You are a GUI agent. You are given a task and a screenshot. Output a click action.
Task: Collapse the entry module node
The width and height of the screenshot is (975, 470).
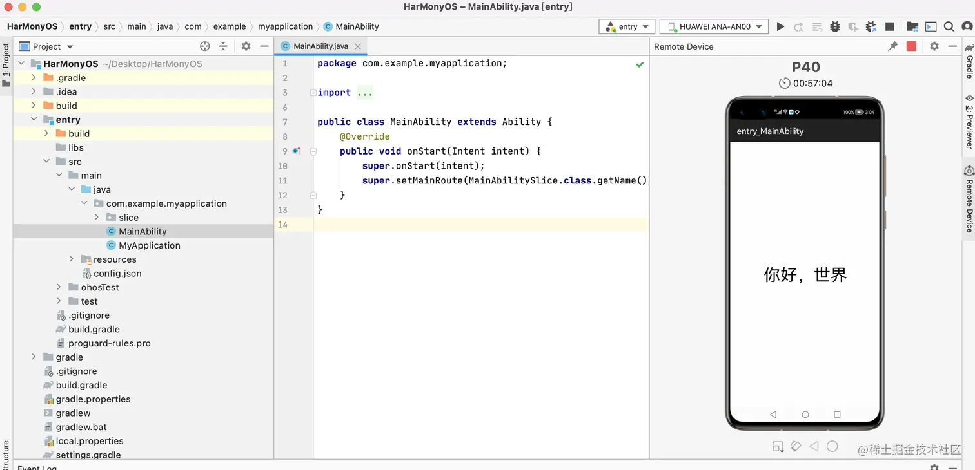(34, 120)
